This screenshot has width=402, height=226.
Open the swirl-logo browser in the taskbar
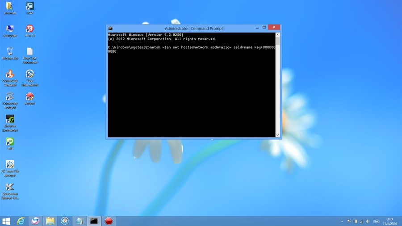(x=35, y=221)
